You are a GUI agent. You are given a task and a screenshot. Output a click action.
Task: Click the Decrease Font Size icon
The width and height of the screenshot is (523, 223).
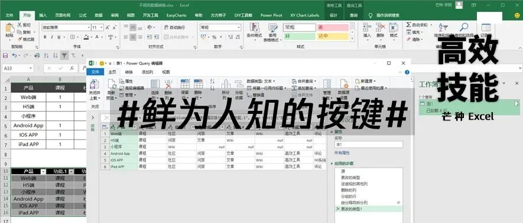pyautogui.click(x=115, y=28)
